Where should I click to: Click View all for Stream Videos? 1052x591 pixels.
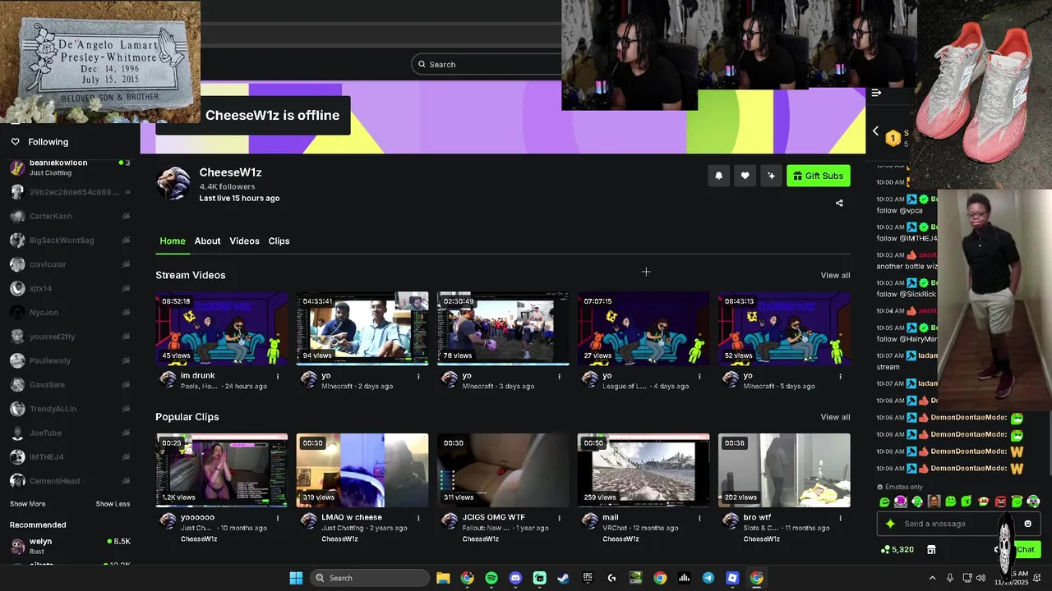[x=835, y=275]
